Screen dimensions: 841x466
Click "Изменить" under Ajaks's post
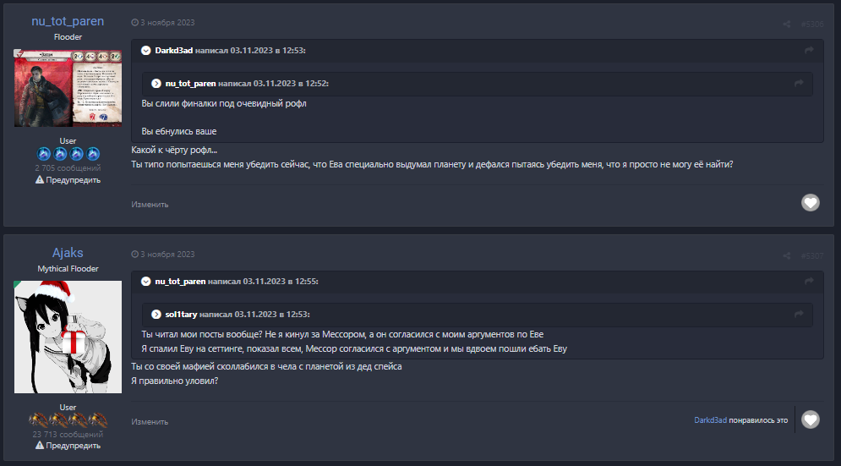150,421
